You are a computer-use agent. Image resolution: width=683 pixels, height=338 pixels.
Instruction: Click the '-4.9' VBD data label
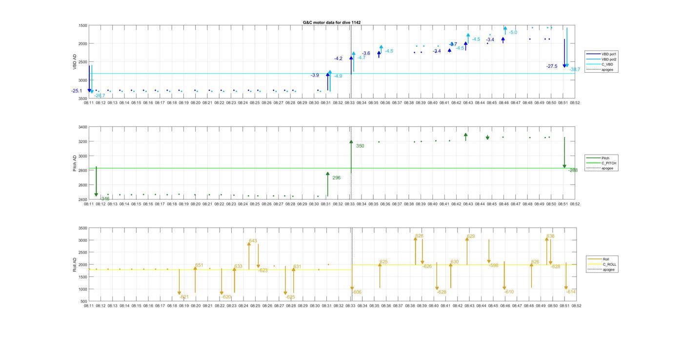[x=338, y=76]
